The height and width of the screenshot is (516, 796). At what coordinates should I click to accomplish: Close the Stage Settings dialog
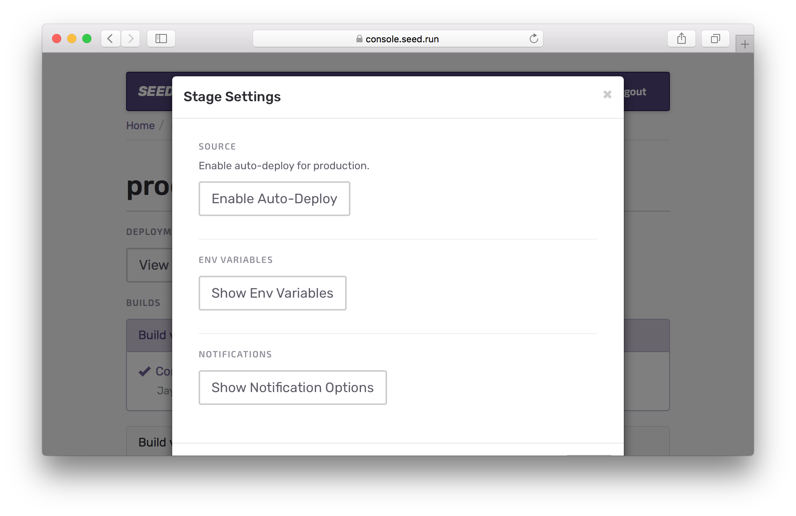click(x=607, y=94)
